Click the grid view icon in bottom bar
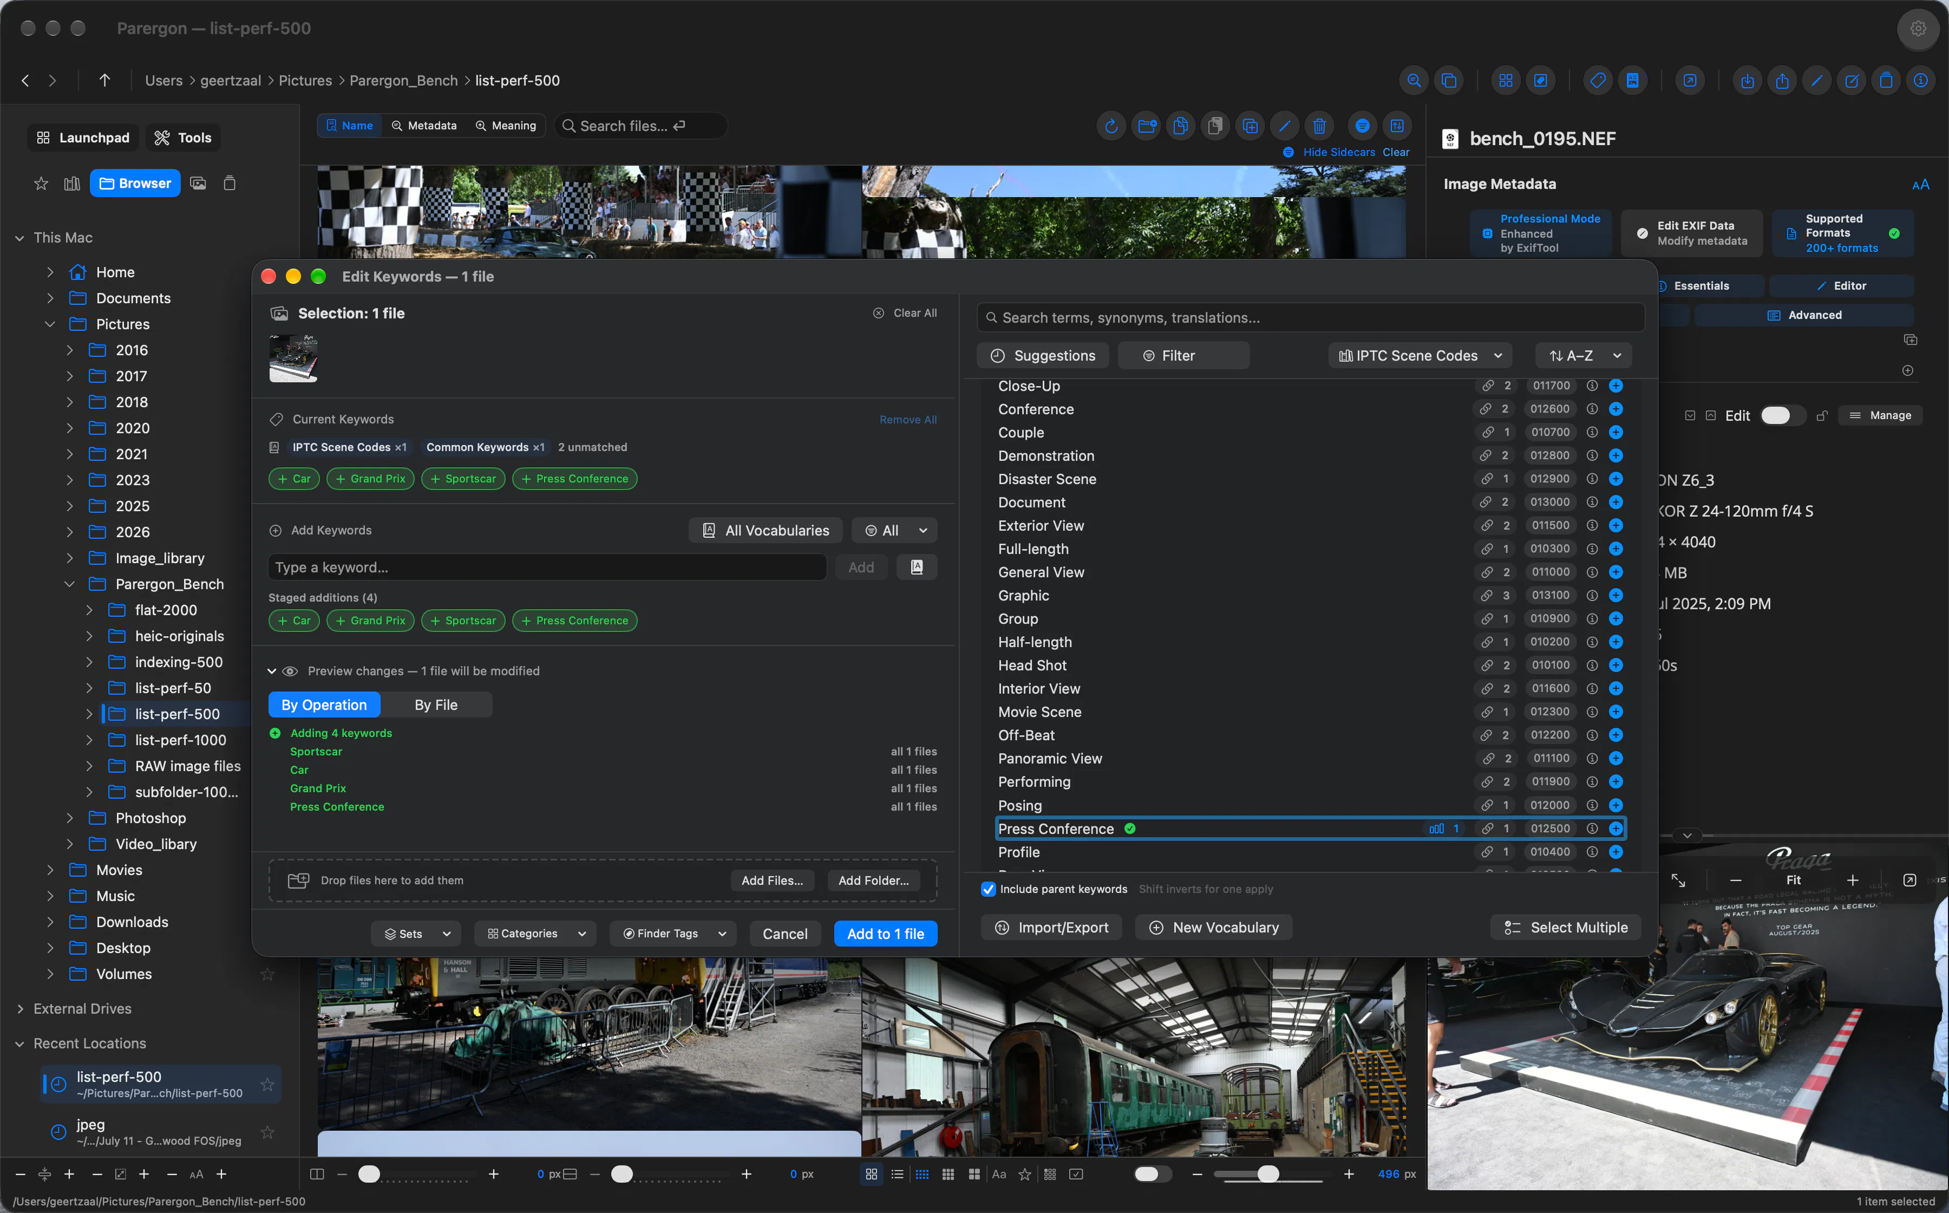The width and height of the screenshot is (1949, 1213). coord(871,1173)
